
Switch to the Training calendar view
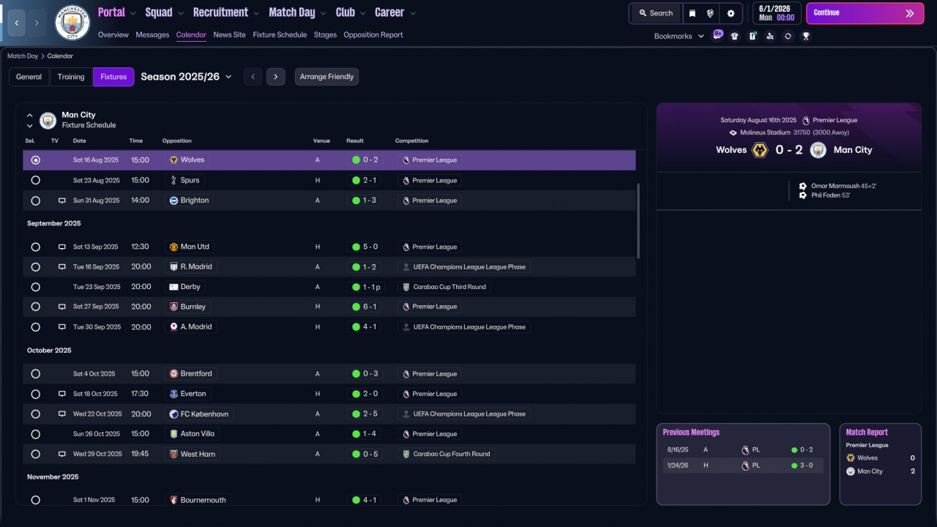71,77
